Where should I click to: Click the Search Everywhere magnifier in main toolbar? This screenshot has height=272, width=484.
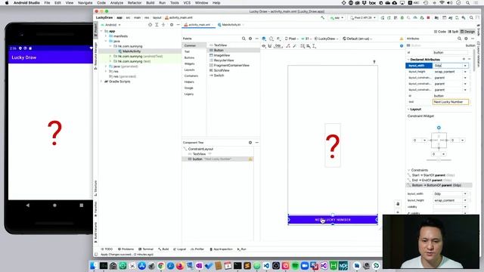click(x=471, y=18)
